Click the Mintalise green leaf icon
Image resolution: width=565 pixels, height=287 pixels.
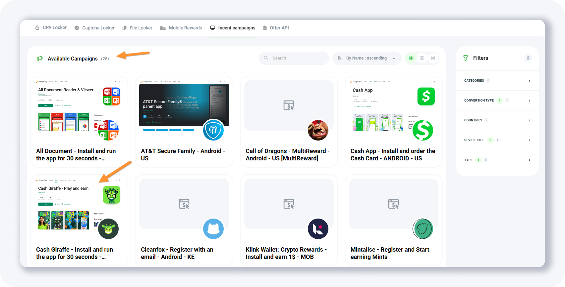[423, 229]
